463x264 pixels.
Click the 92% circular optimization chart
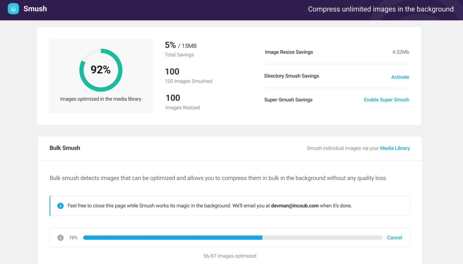(x=101, y=70)
